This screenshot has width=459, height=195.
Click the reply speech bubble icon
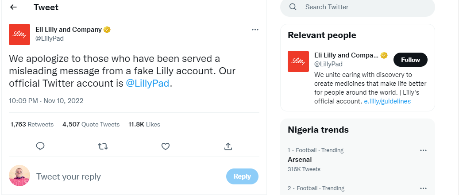coord(40,146)
